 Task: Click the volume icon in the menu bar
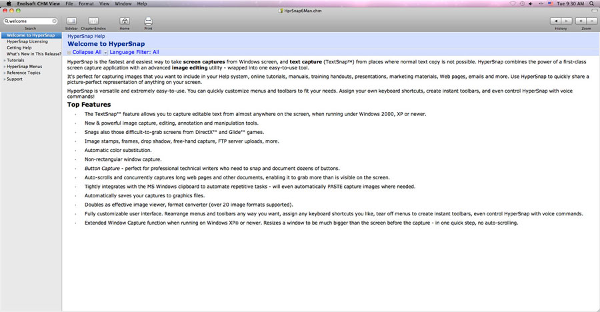coord(531,3)
